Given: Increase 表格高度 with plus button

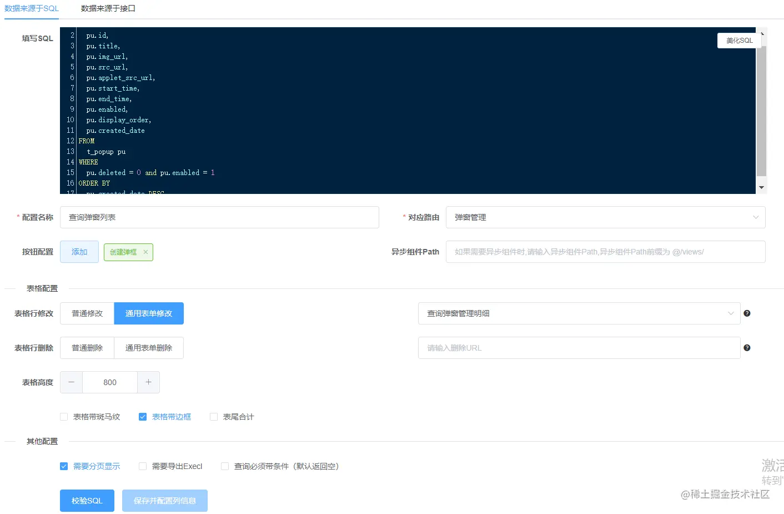Looking at the screenshot, I should click(148, 382).
